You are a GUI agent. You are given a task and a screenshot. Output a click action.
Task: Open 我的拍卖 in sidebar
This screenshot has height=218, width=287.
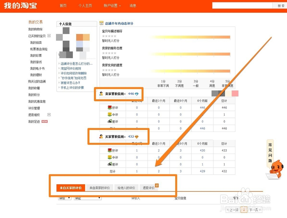coord(36,43)
